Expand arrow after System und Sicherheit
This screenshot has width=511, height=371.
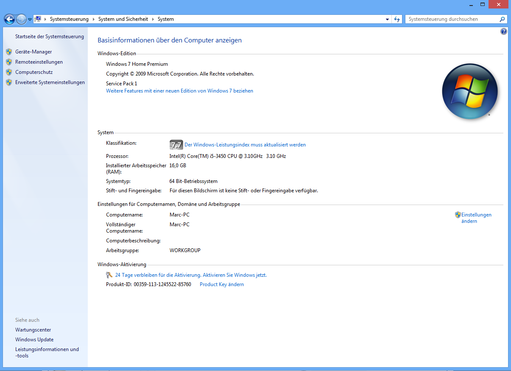pyautogui.click(x=153, y=19)
